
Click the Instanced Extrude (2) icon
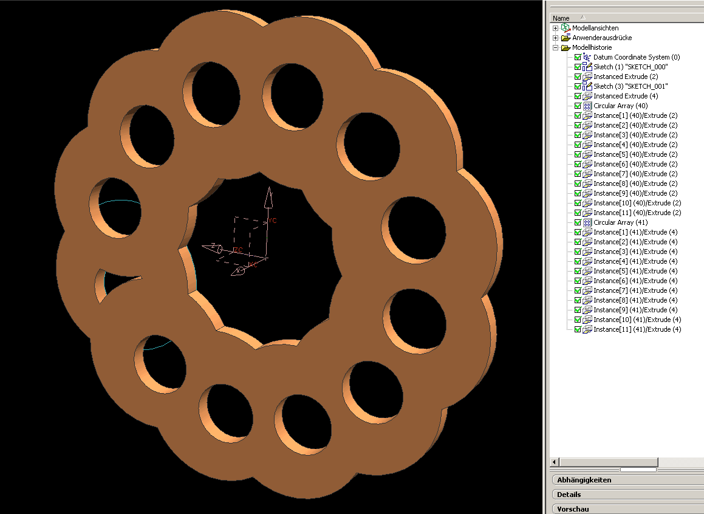pos(587,77)
